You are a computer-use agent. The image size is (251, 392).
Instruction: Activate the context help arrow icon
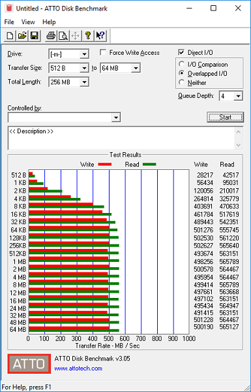100,36
